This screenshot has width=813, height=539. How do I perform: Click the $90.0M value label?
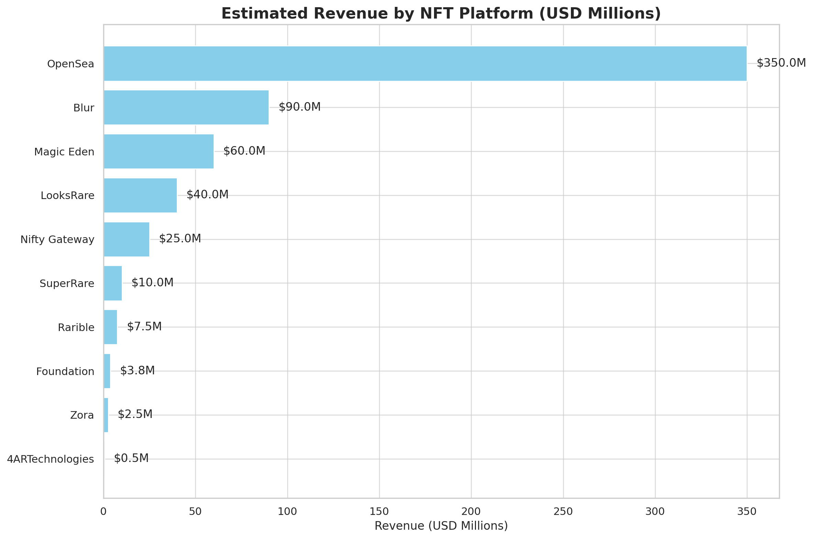pyautogui.click(x=300, y=107)
